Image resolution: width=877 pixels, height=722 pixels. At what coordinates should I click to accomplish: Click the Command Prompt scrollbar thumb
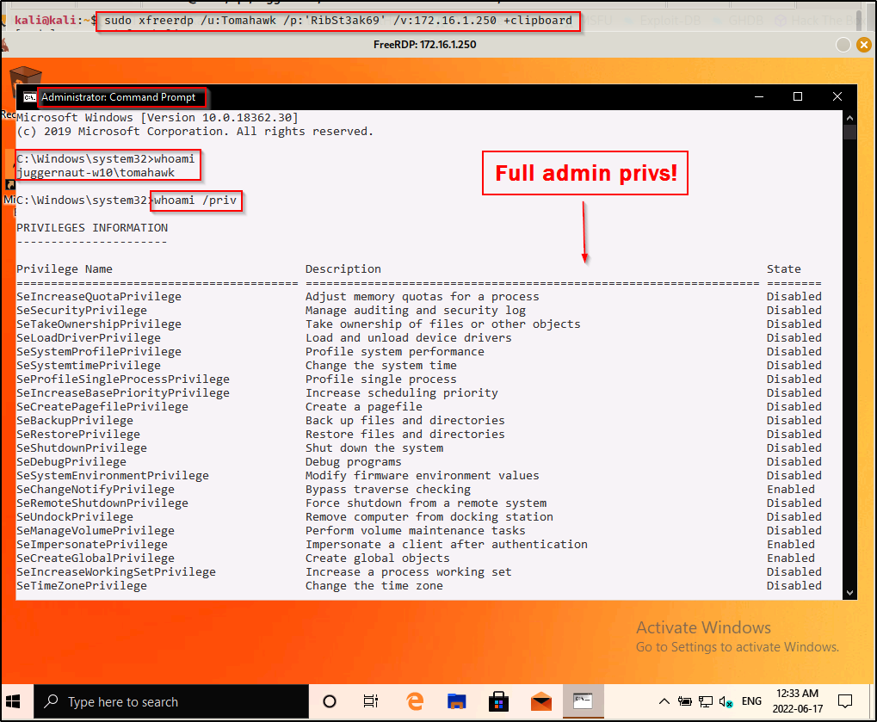849,132
